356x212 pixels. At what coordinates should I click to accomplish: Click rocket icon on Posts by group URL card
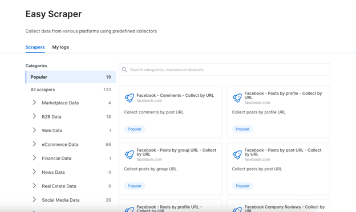pos(129,154)
